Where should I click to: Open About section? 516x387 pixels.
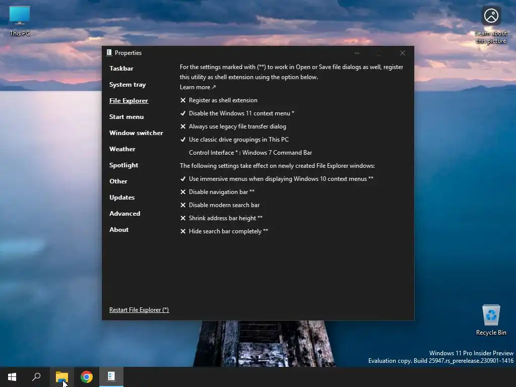tap(119, 230)
